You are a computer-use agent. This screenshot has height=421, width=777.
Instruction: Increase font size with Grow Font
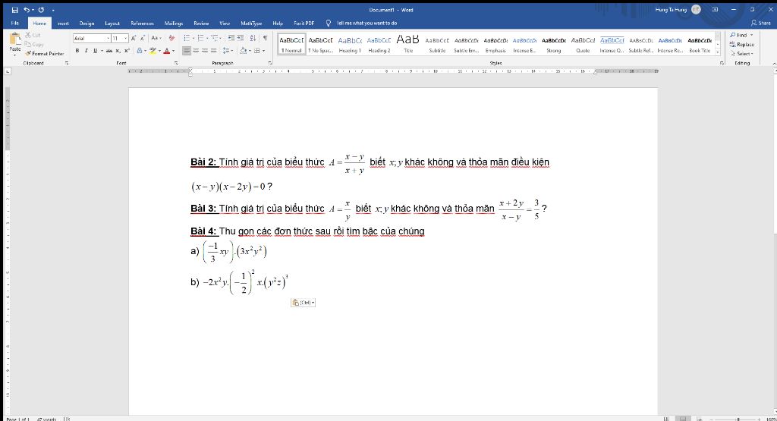pyautogui.click(x=134, y=38)
